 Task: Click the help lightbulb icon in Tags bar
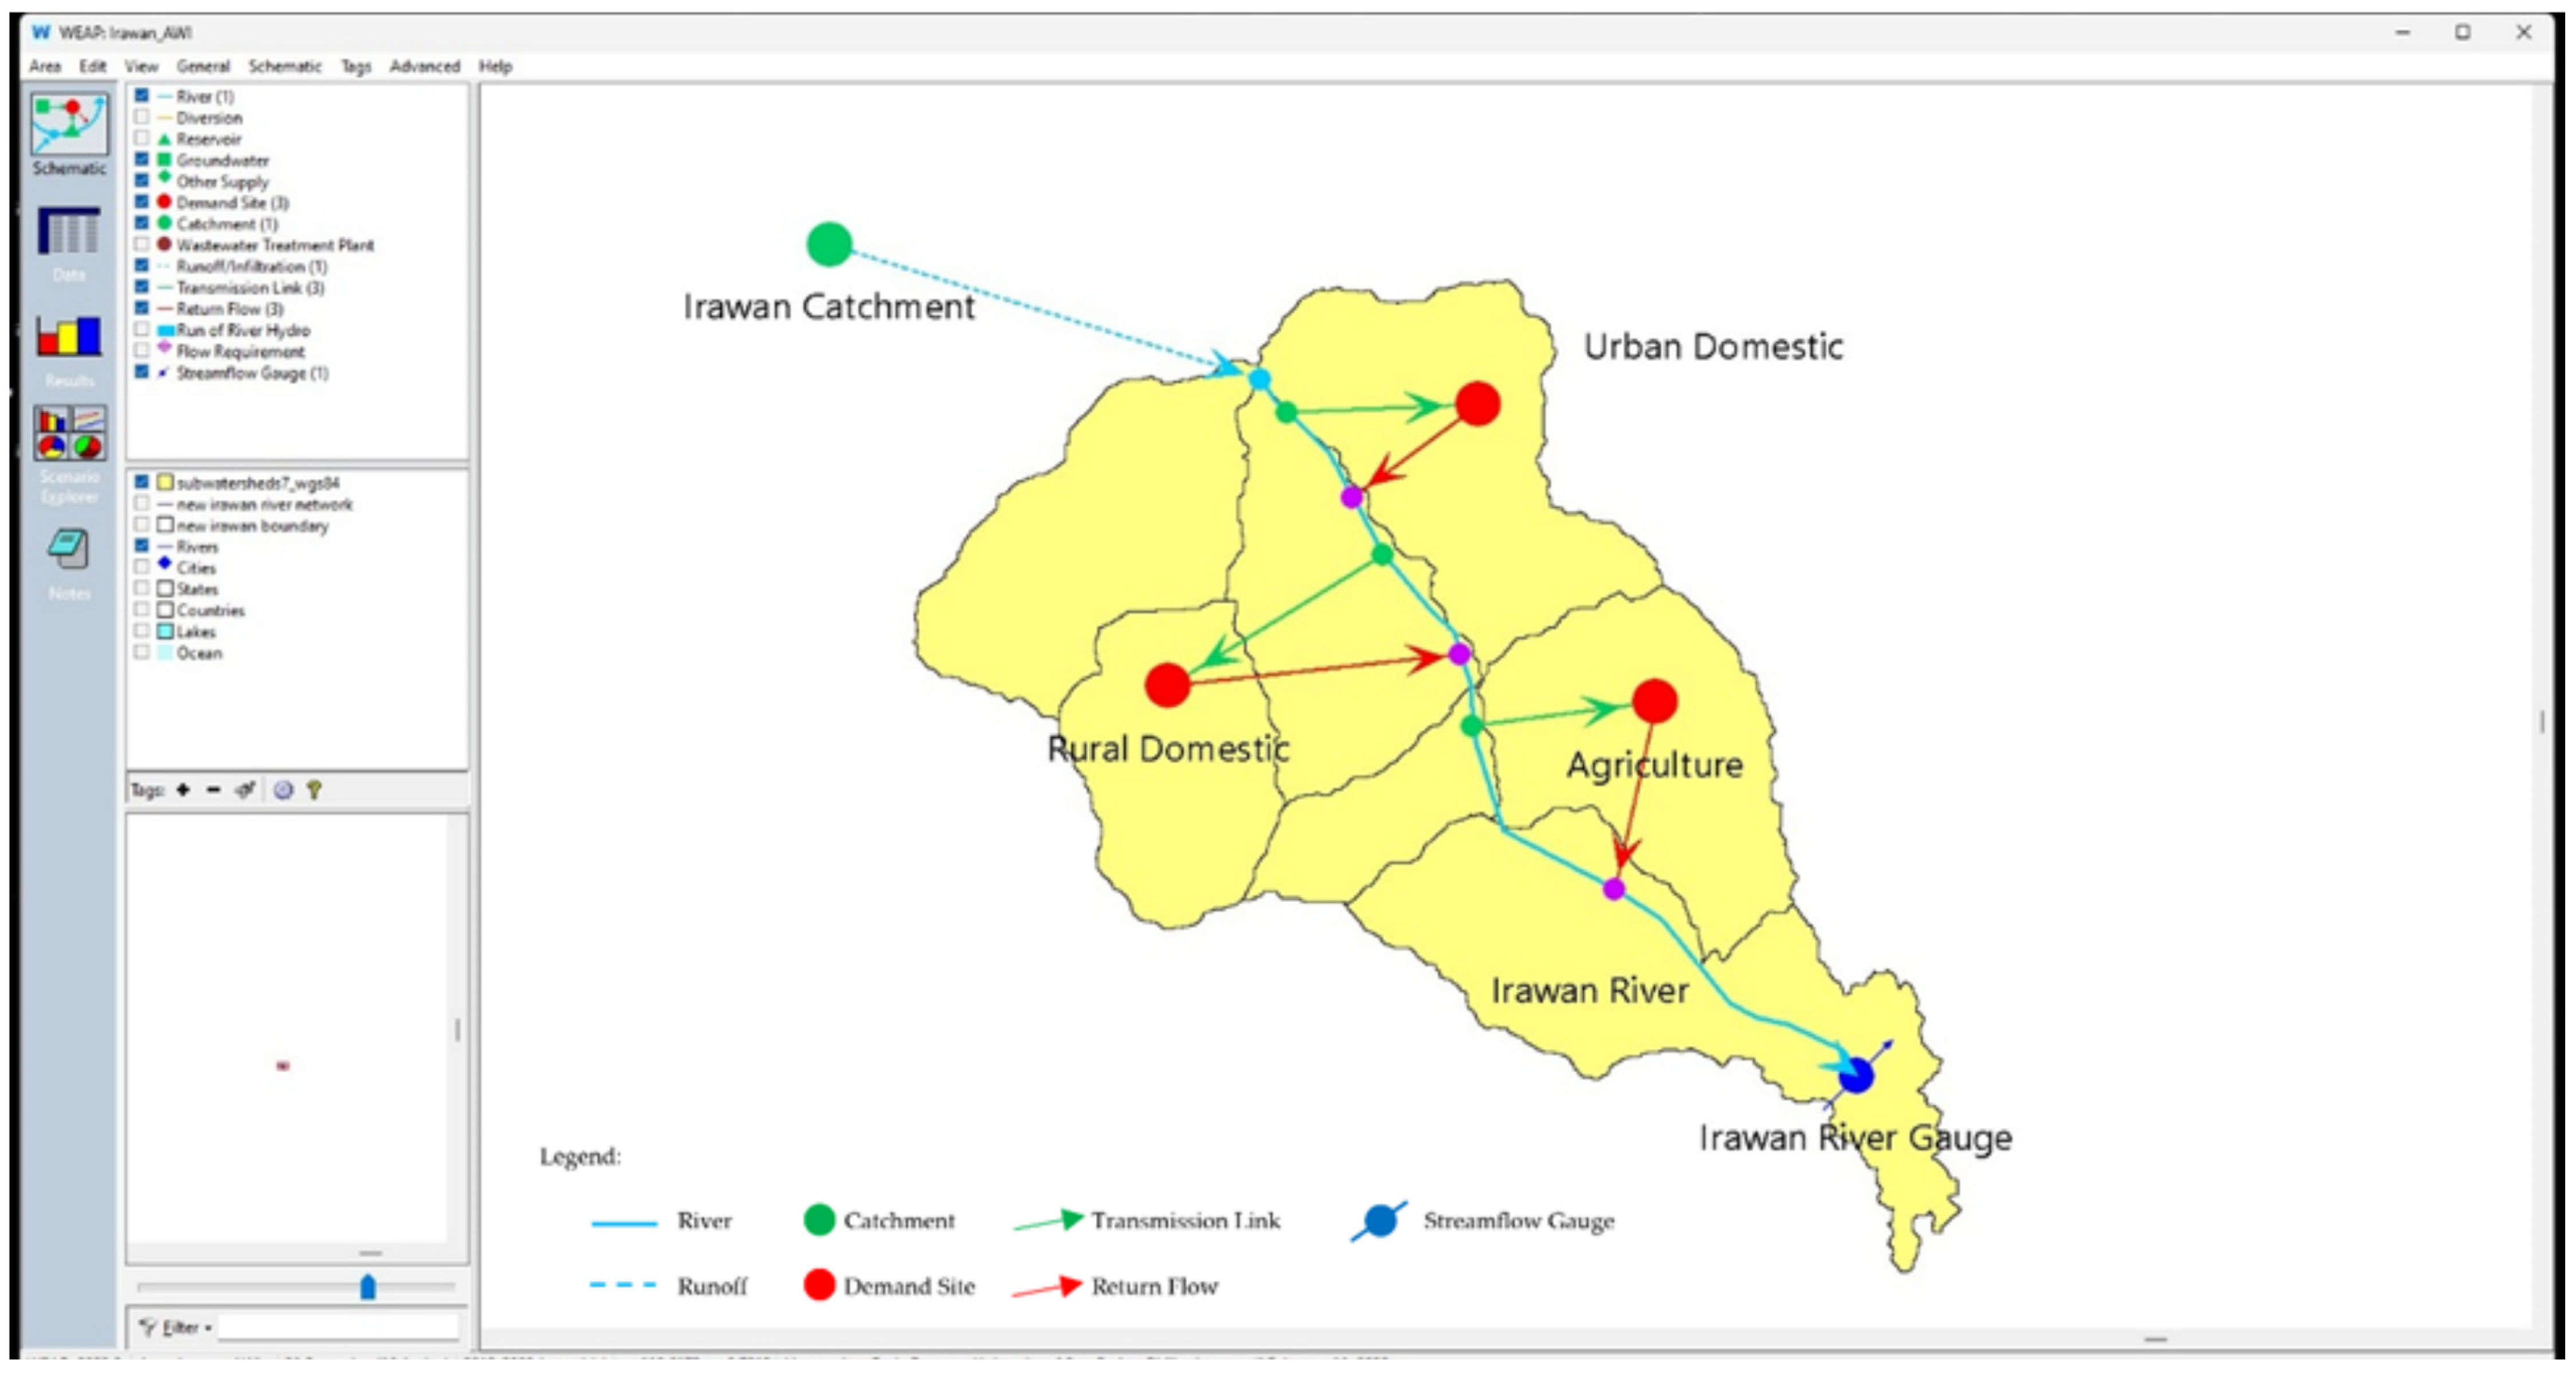pos(314,789)
